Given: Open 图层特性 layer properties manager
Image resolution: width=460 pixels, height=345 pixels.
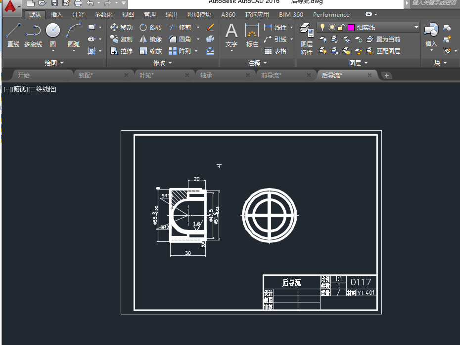Looking at the screenshot, I should (307, 39).
